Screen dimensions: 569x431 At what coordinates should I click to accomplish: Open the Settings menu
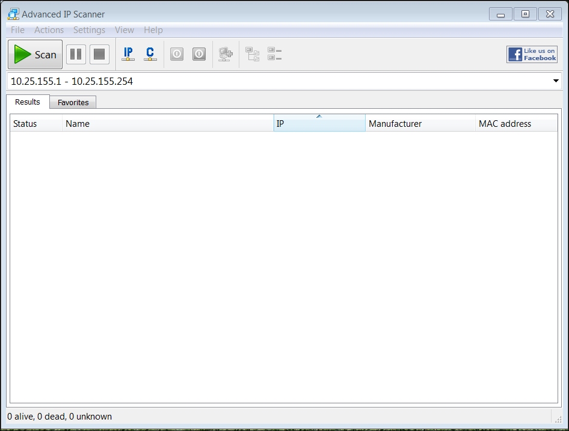[89, 29]
